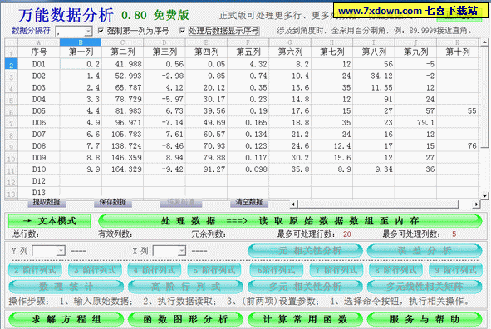Click the horizontal scrollbar left arrow
This screenshot has width=491, height=329.
tap(293, 204)
